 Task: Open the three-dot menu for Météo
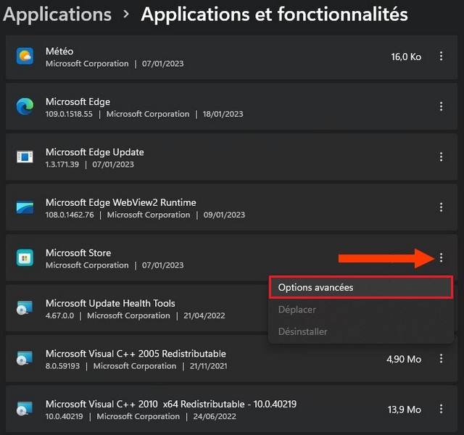click(441, 57)
